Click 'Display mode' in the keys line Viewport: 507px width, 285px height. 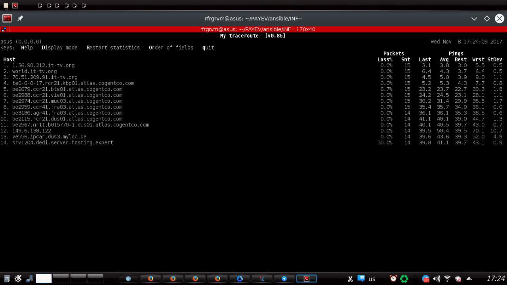coord(60,48)
